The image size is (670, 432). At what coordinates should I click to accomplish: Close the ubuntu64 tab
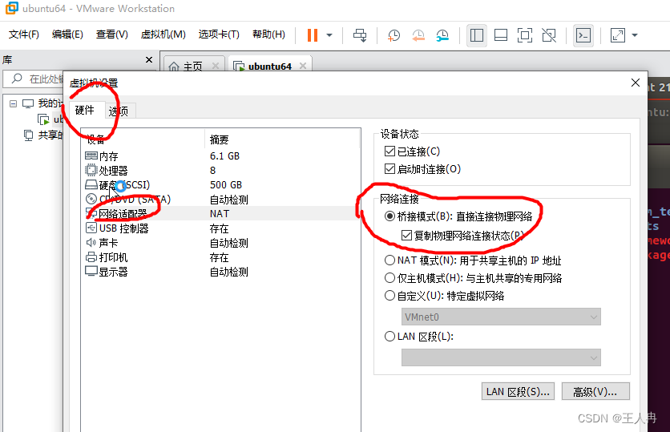coord(303,66)
